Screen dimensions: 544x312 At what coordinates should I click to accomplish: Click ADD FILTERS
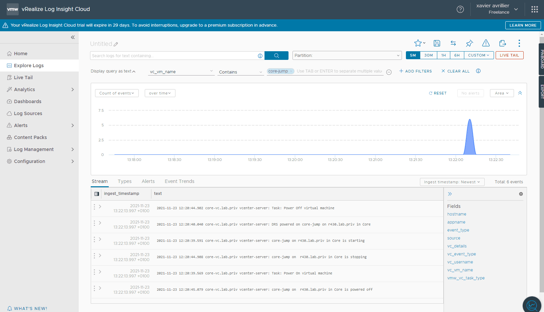point(416,71)
